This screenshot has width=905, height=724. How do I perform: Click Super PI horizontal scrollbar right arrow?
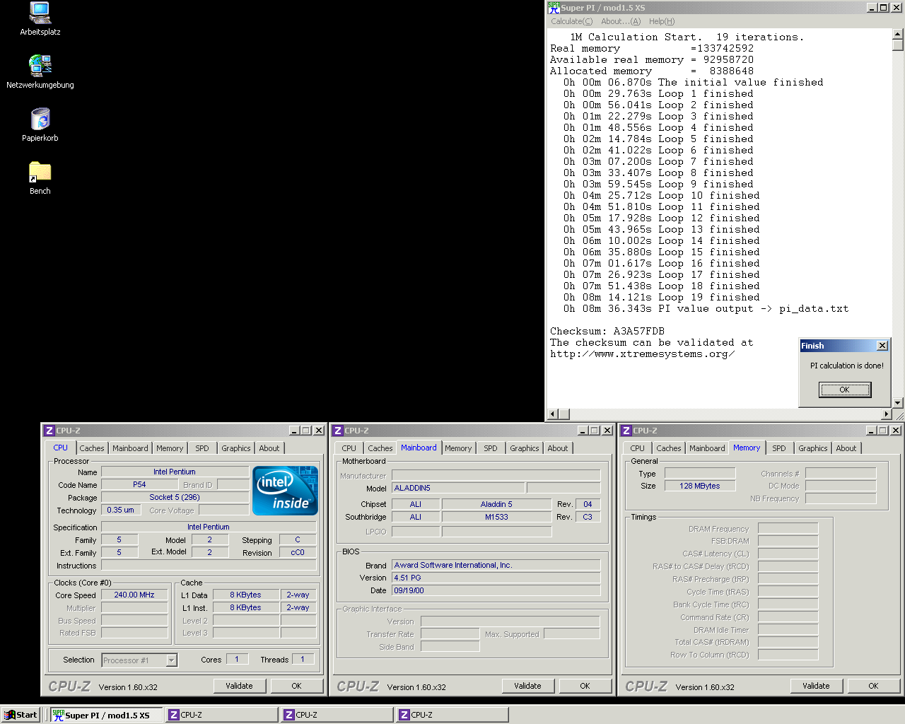(887, 414)
